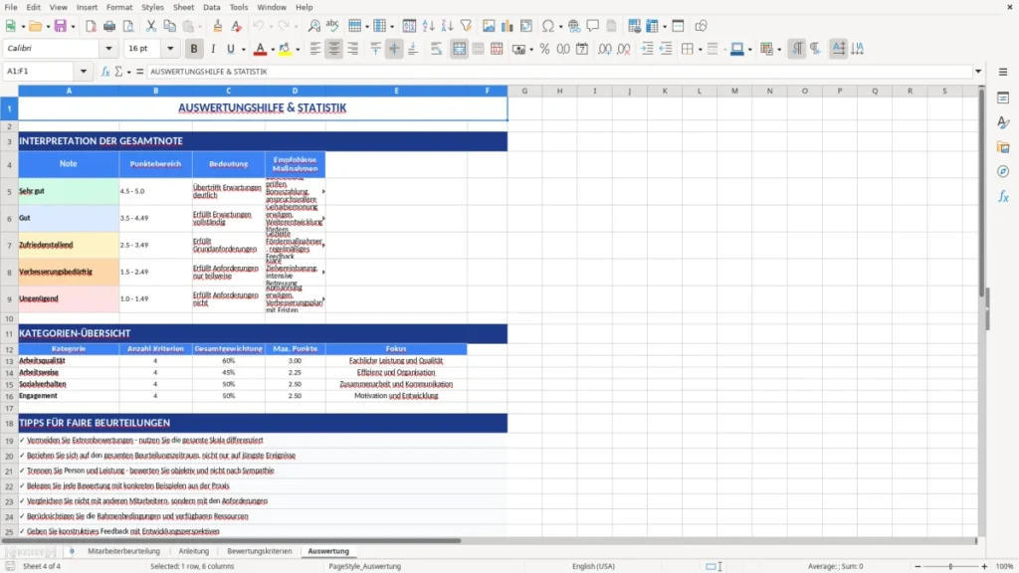
Task: Insert hyperlink globe icon
Action: tap(574, 26)
